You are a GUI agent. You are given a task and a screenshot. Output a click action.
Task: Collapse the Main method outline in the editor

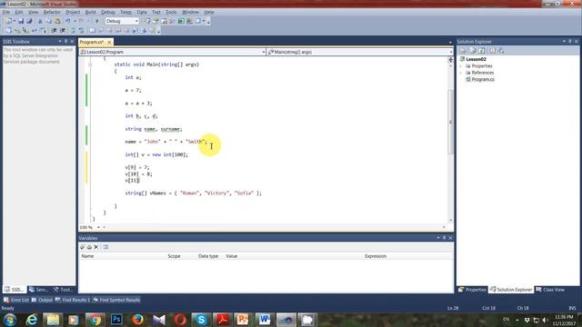tap(90, 64)
